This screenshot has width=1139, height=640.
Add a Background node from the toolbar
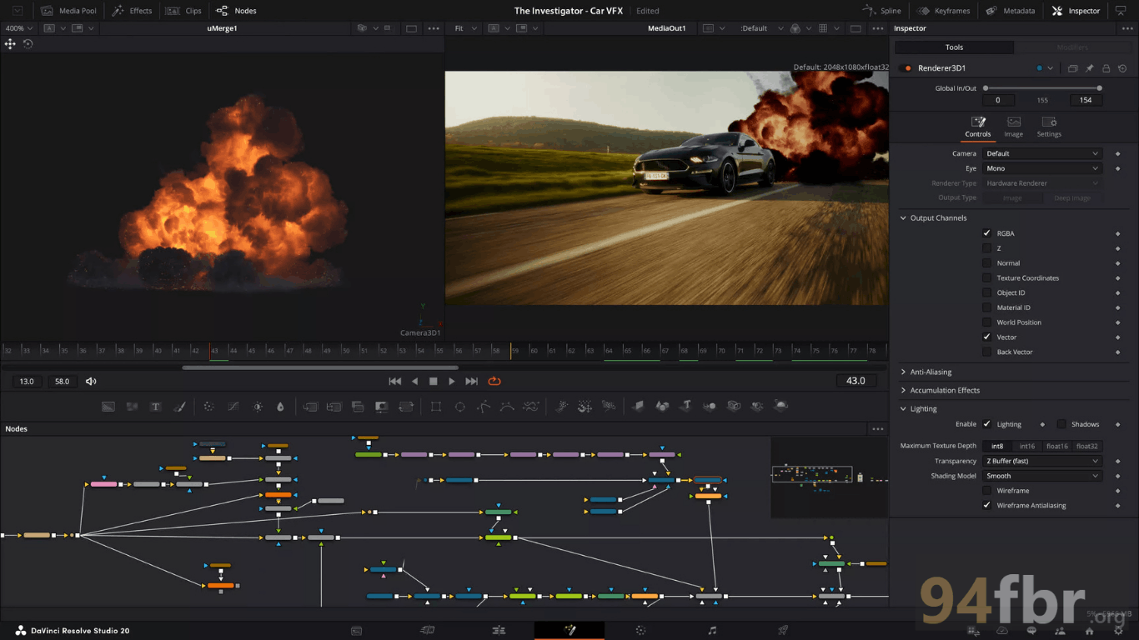[x=108, y=407]
